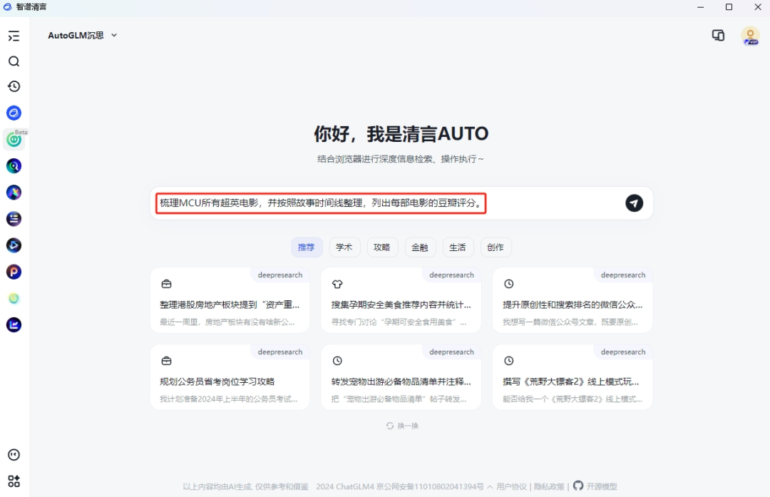Viewport: 770px width, 497px height.
Task: Select the green Beta AutoGLM icon
Action: (14, 140)
